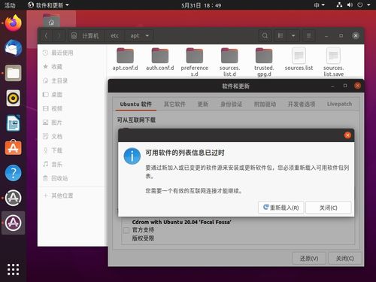Click 关闭(C) in the outdated list dialog

coord(328,208)
